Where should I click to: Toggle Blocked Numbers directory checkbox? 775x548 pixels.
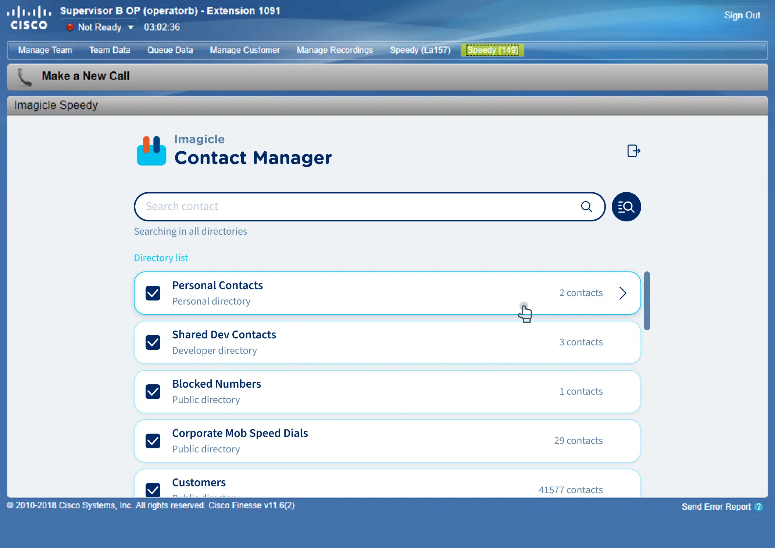[153, 392]
